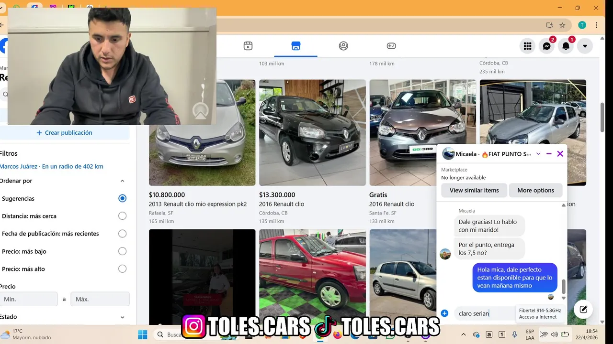Screen dimensions: 613x344
Task: Show hidden tray icons chevron
Action: [x=463, y=334]
